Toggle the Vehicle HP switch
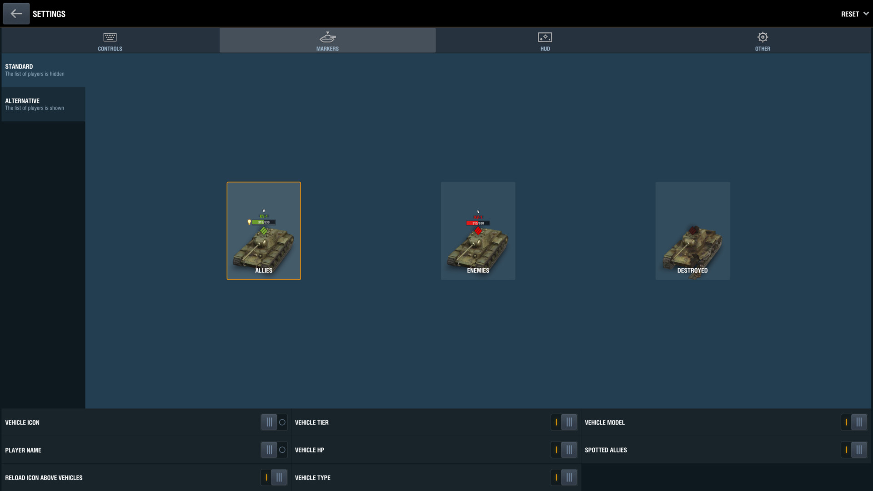 [x=564, y=450]
